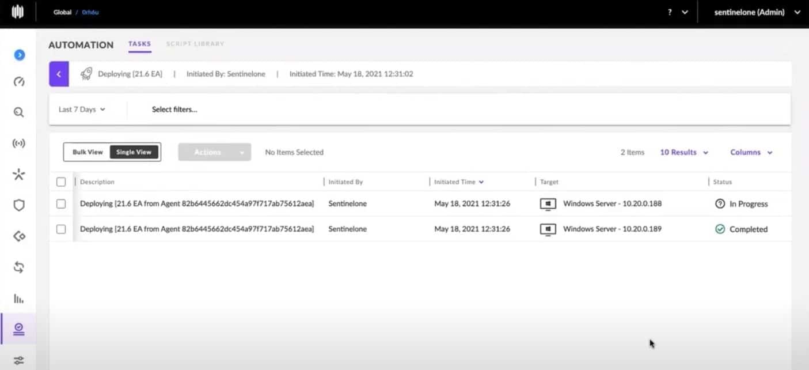
Task: Select the checkbox for the 10.20.0.188 task
Action: point(61,203)
